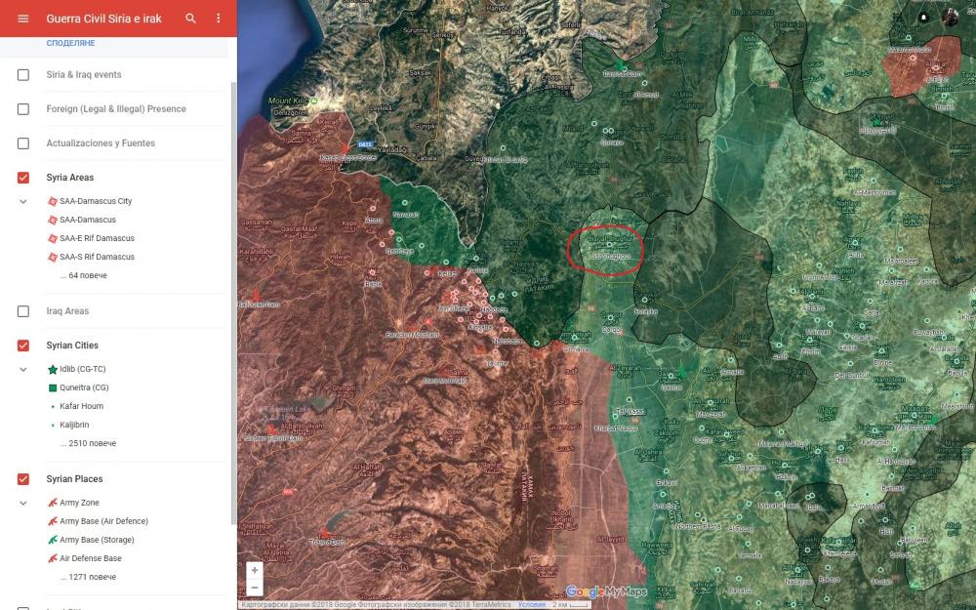Collapse the Syrian Cities layer list
976x610 pixels.
click(23, 370)
